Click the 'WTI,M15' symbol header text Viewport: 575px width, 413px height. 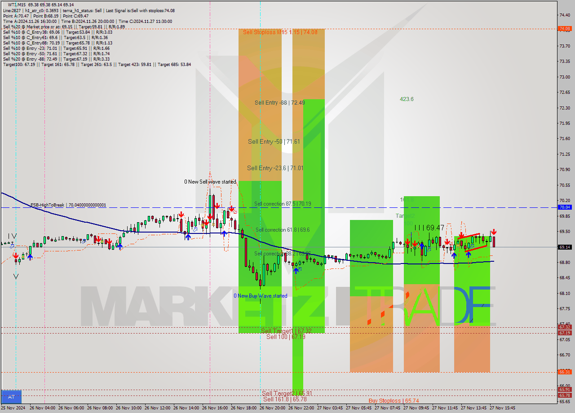(17, 5)
